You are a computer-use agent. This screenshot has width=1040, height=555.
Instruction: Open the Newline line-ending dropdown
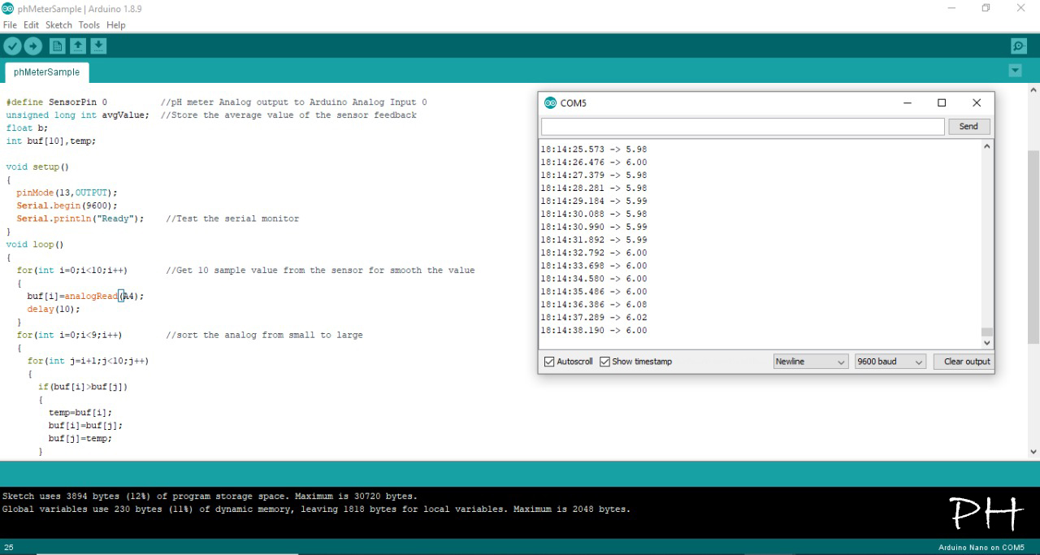coord(810,361)
